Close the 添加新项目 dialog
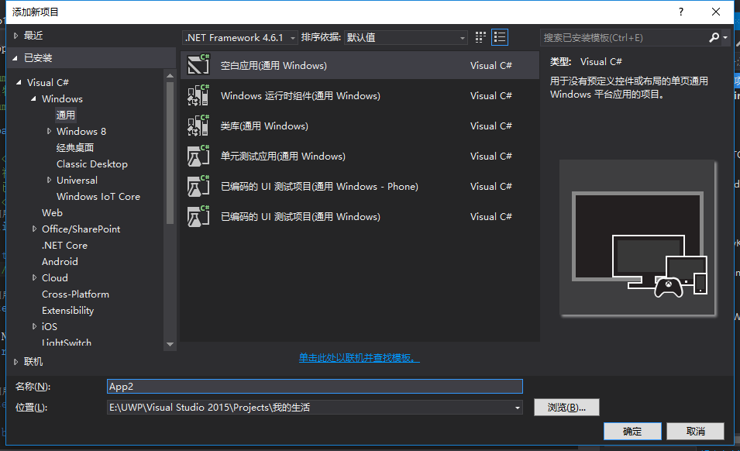The image size is (740, 451). coord(716,12)
